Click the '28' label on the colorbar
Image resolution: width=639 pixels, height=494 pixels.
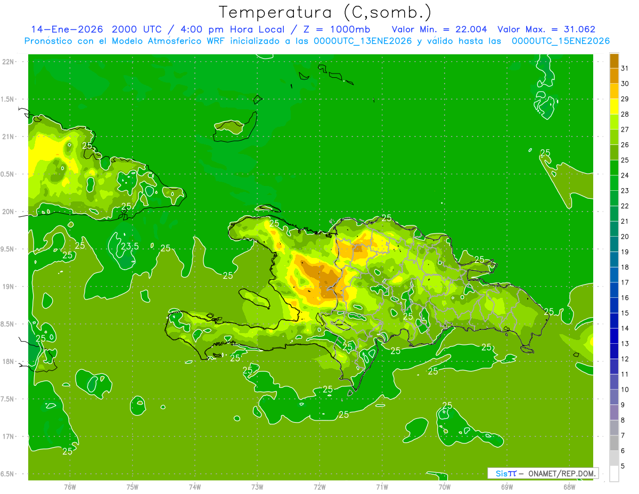tap(625, 114)
